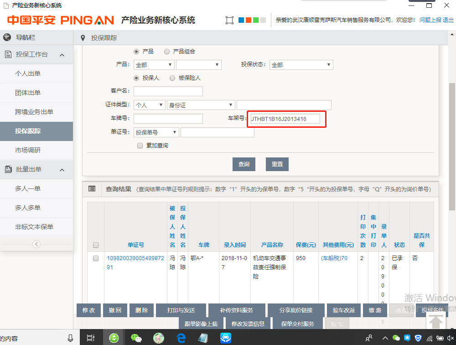
Task: Tick the select-all checkbox in table header
Action: (x=96, y=245)
